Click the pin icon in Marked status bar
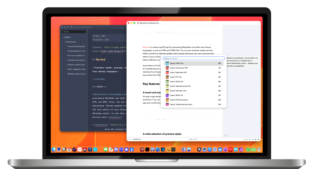 [128, 139]
